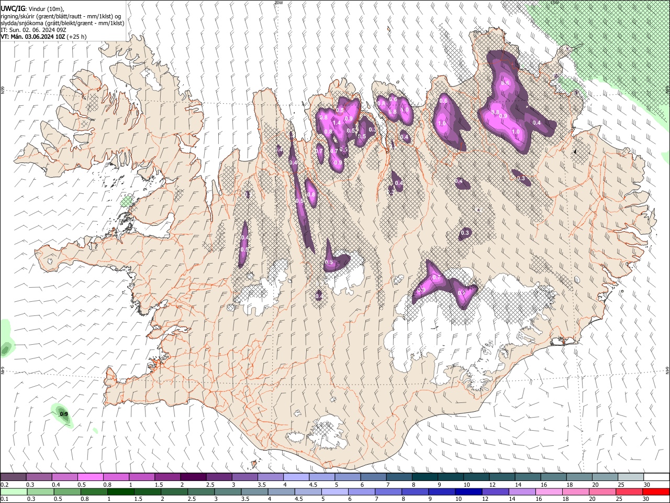670x503 pixels.
Task: Click the bold UWC/IG title text
Action: (x=13, y=9)
